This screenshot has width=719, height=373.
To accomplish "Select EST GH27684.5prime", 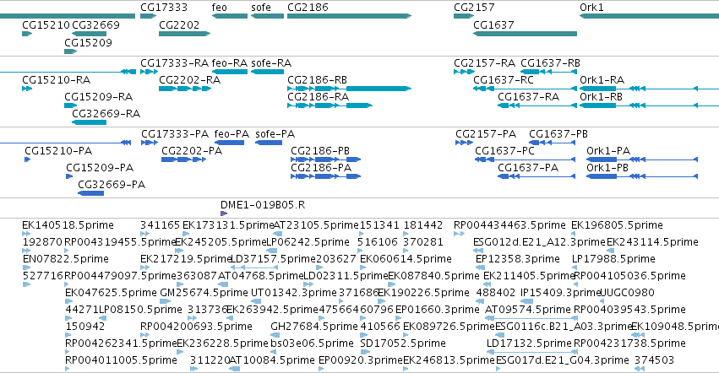I will click(x=275, y=335).
